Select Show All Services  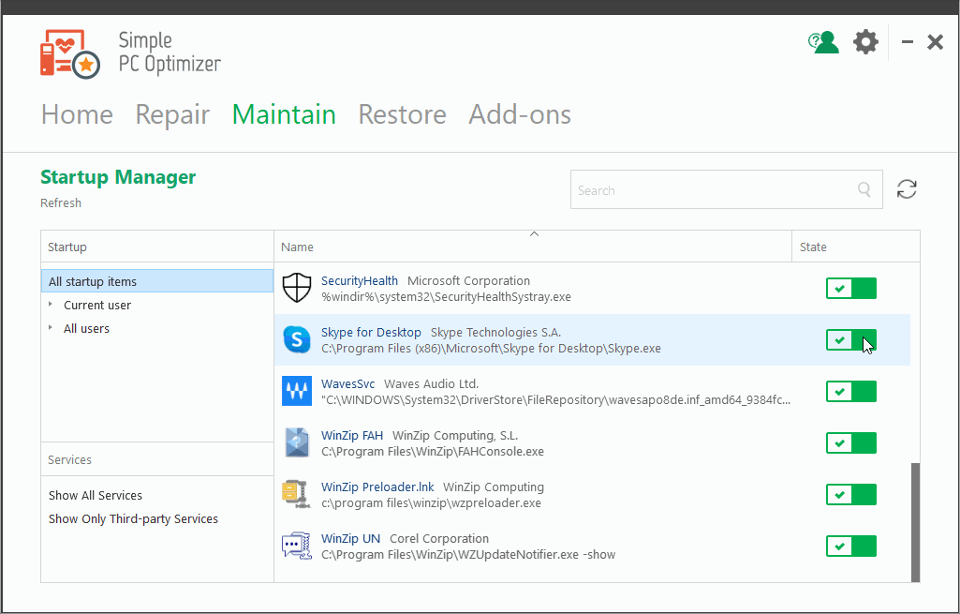[96, 495]
